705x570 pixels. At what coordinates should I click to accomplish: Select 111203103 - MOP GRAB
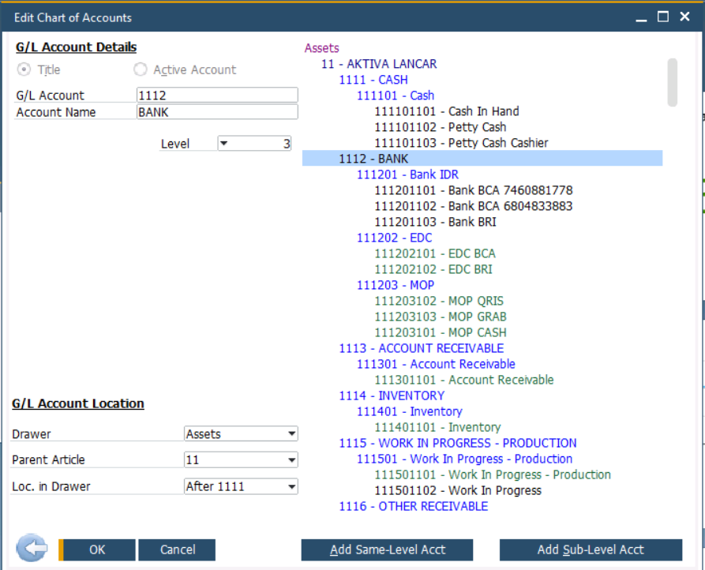pos(441,317)
